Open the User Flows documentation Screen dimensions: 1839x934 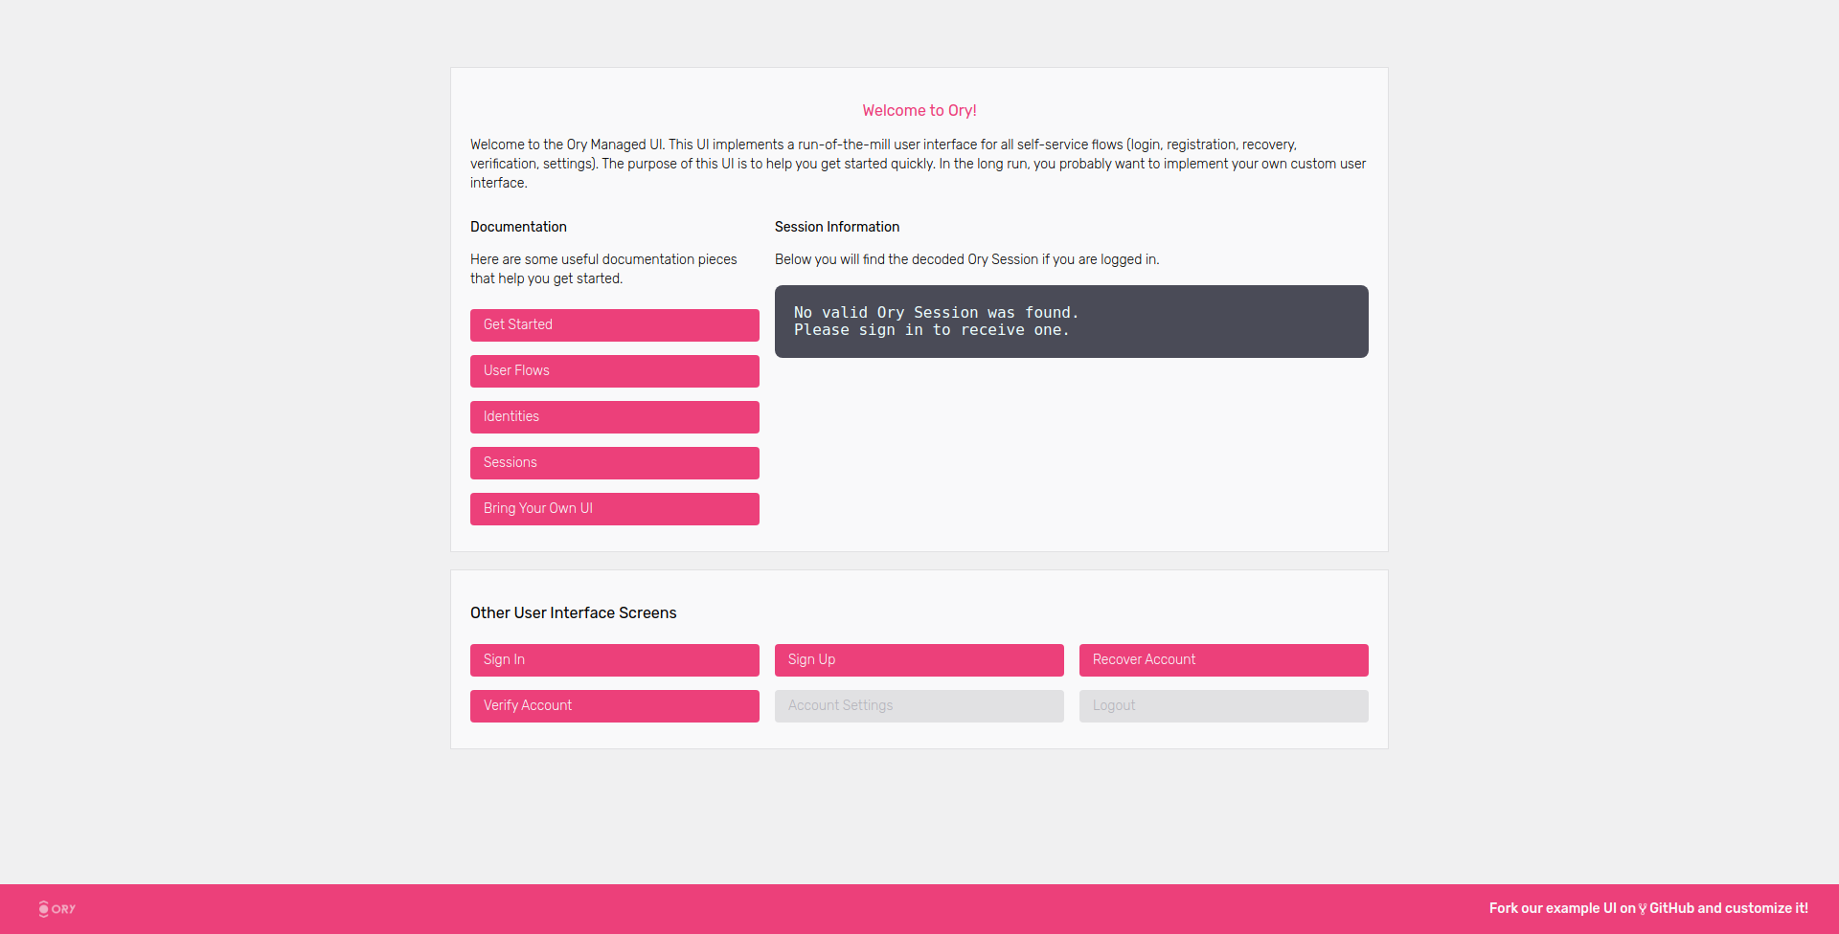click(x=614, y=371)
